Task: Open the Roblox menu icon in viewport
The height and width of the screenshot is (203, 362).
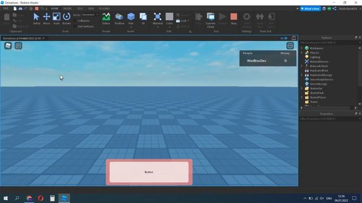Action: (x=8, y=46)
